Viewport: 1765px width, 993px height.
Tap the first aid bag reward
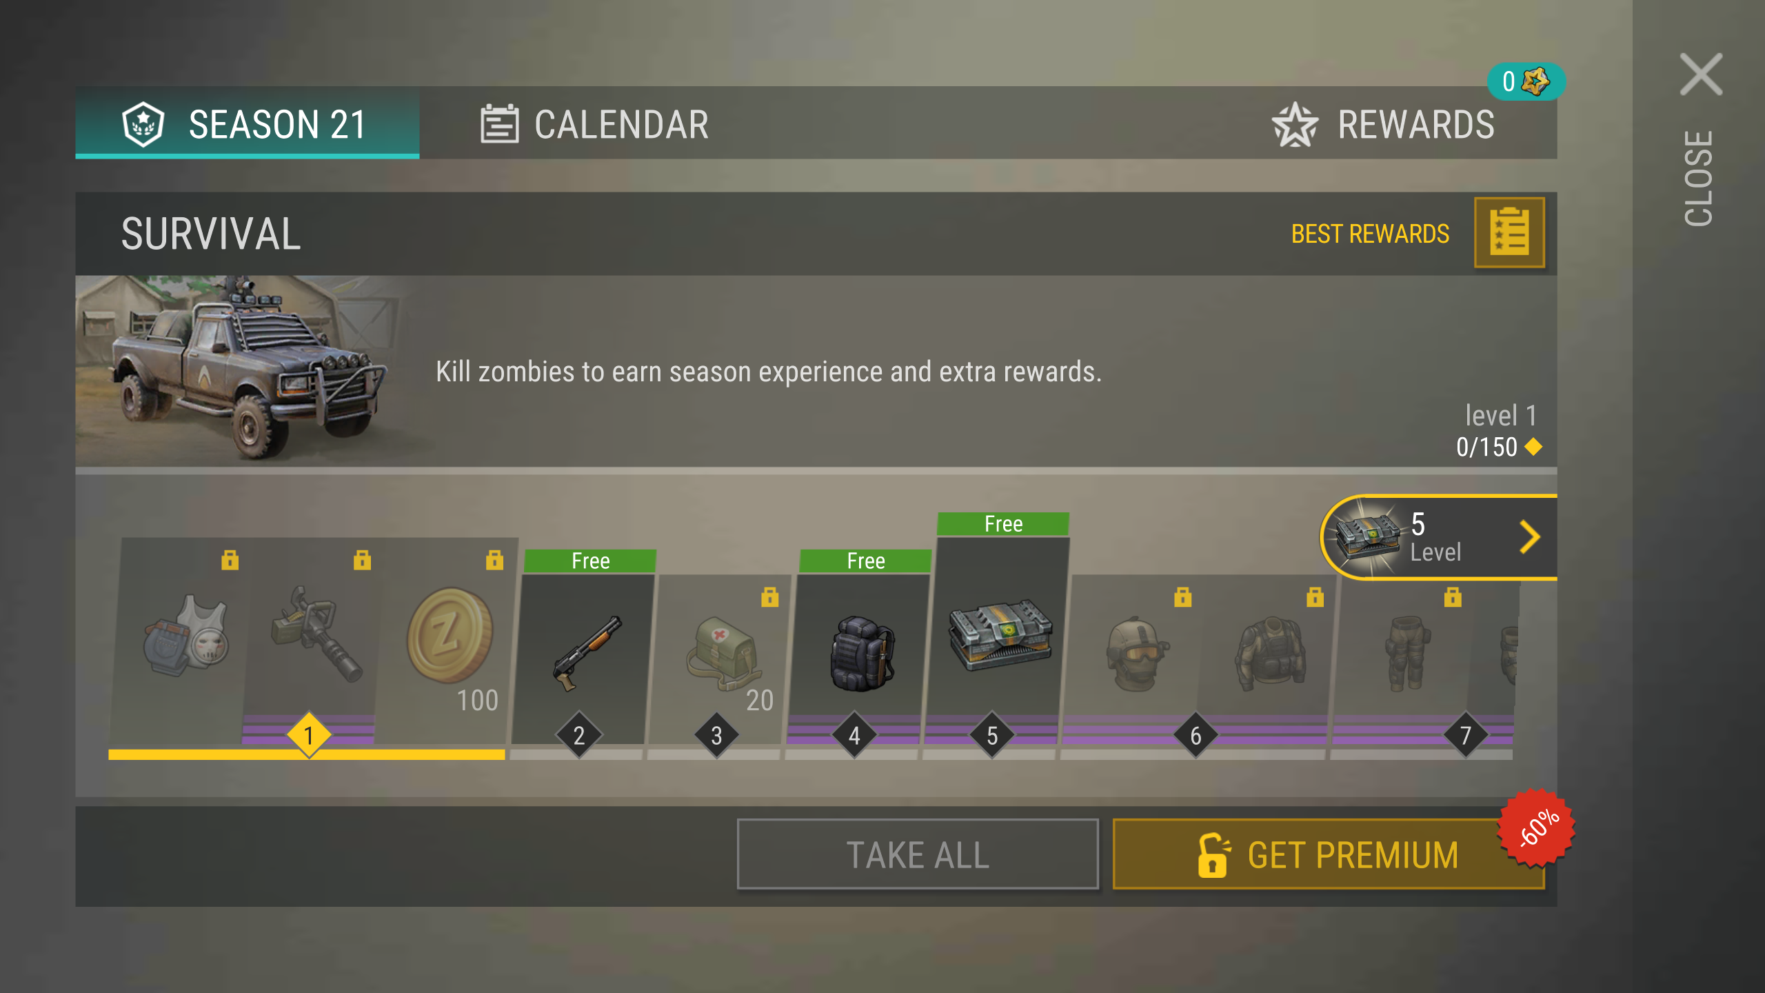[723, 652]
